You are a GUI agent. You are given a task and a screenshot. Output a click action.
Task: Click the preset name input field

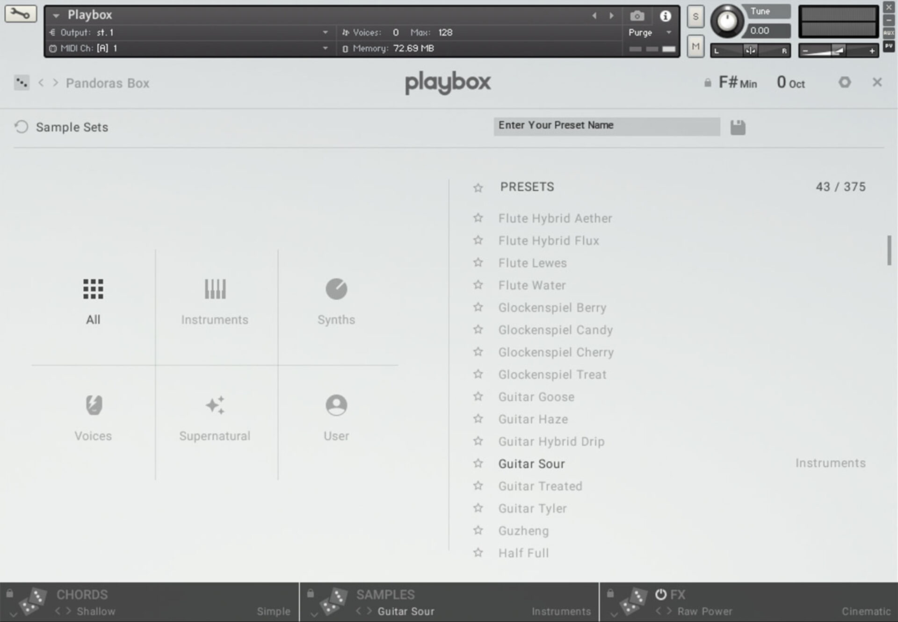(606, 126)
